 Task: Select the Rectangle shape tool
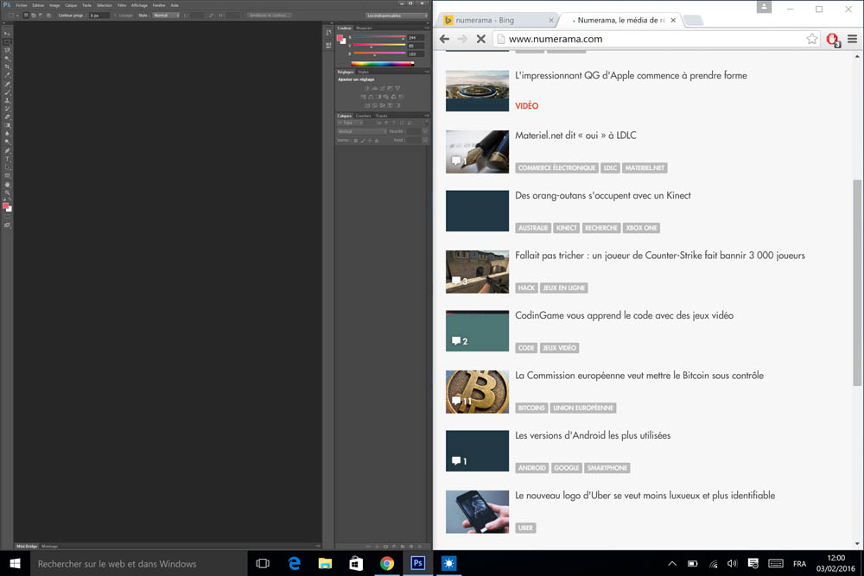(7, 175)
